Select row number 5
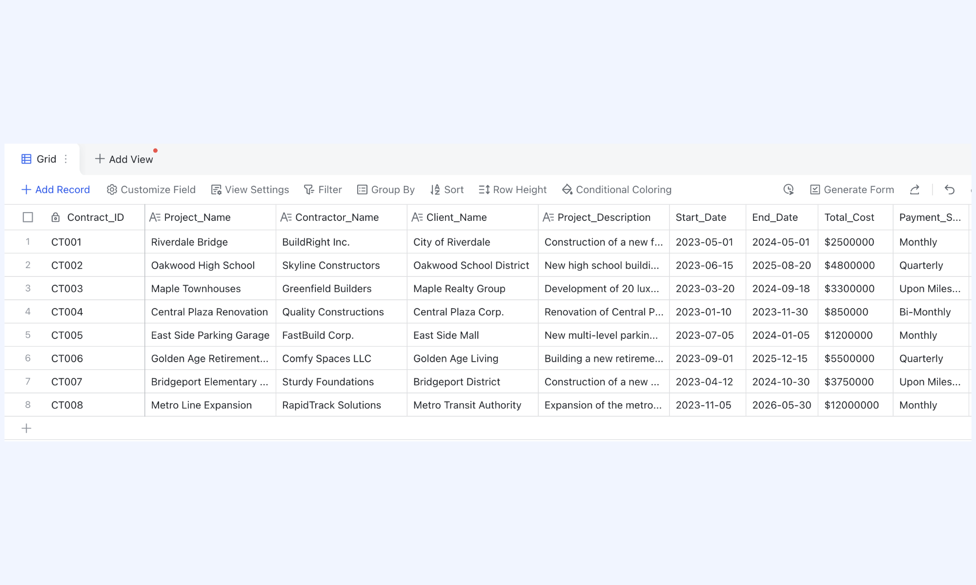Screen dimensions: 976x585 click(x=28, y=335)
